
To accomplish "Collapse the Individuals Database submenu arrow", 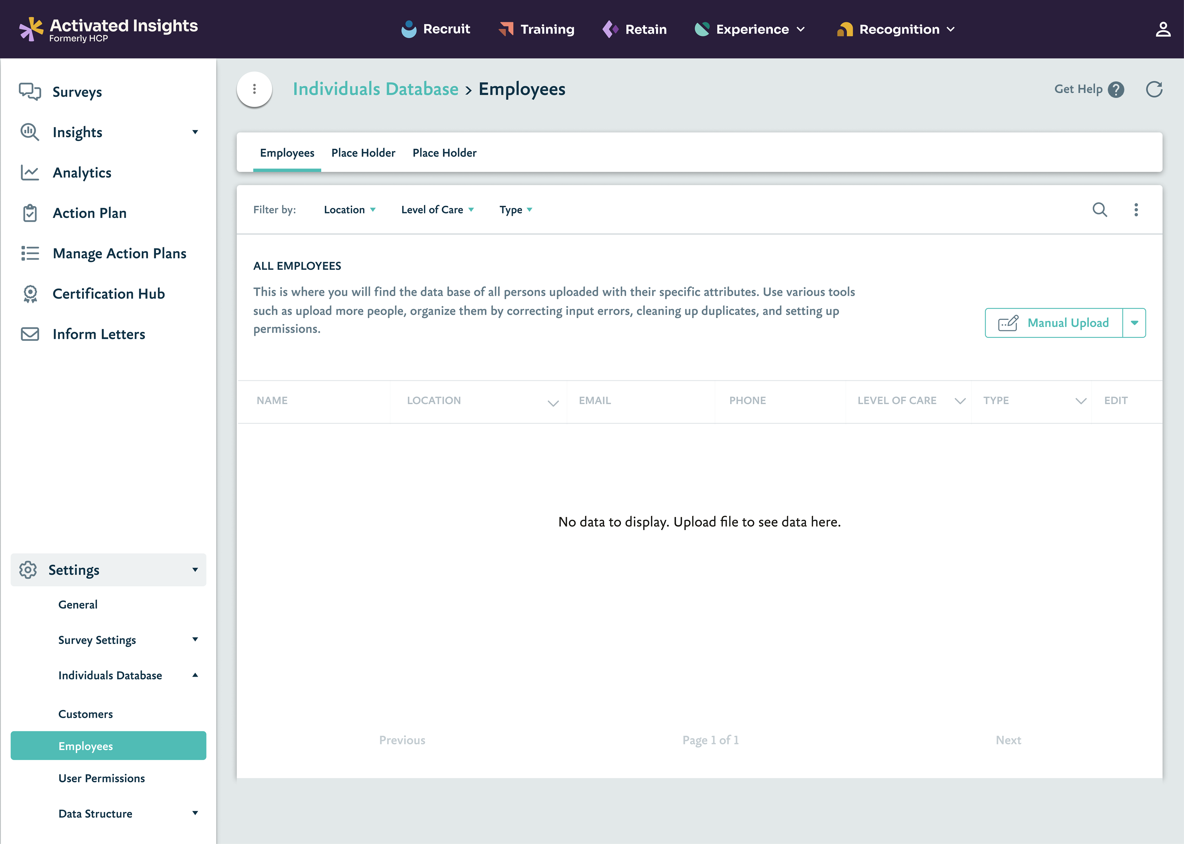I will tap(195, 675).
